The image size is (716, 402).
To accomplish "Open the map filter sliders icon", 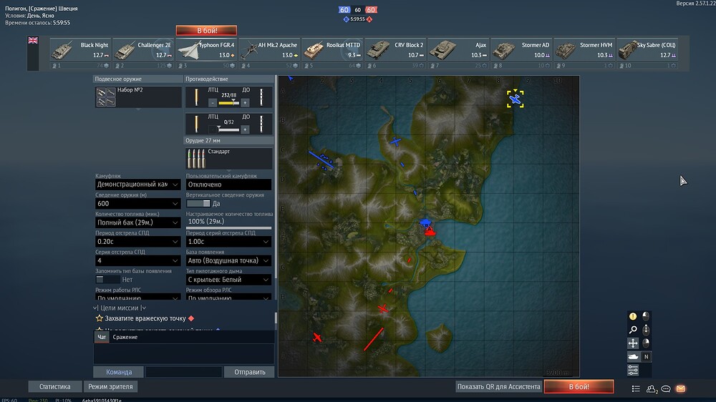I will click(633, 370).
